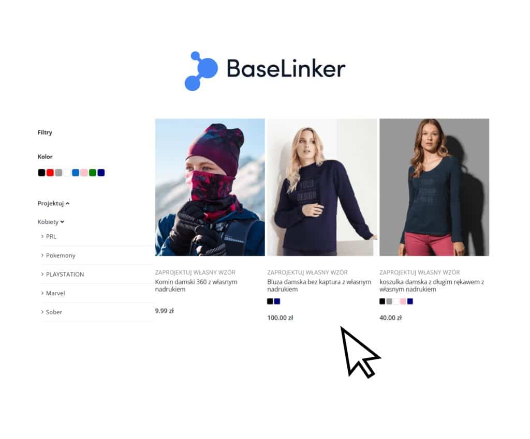Select navy color variant under Bluza damska
Viewport: 530px width, 439px height.
pyautogui.click(x=277, y=301)
